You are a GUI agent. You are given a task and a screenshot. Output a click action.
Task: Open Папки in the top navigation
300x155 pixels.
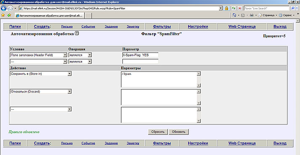15,26
